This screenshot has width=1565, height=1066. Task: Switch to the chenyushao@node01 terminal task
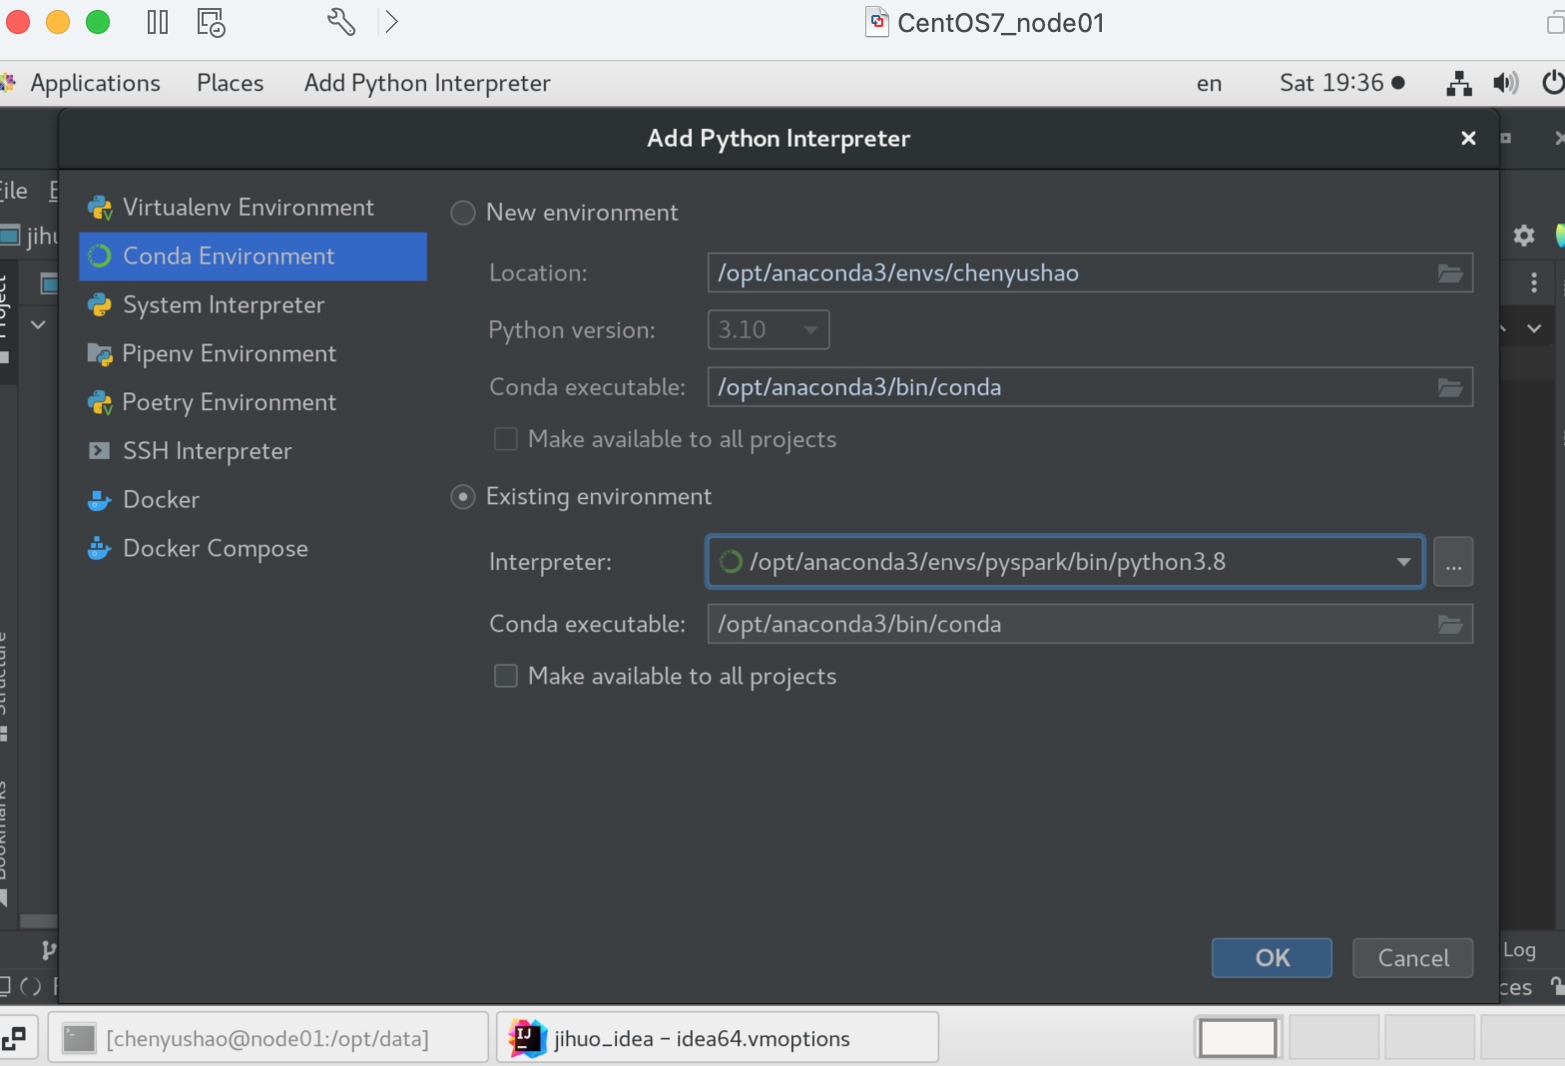268,1039
